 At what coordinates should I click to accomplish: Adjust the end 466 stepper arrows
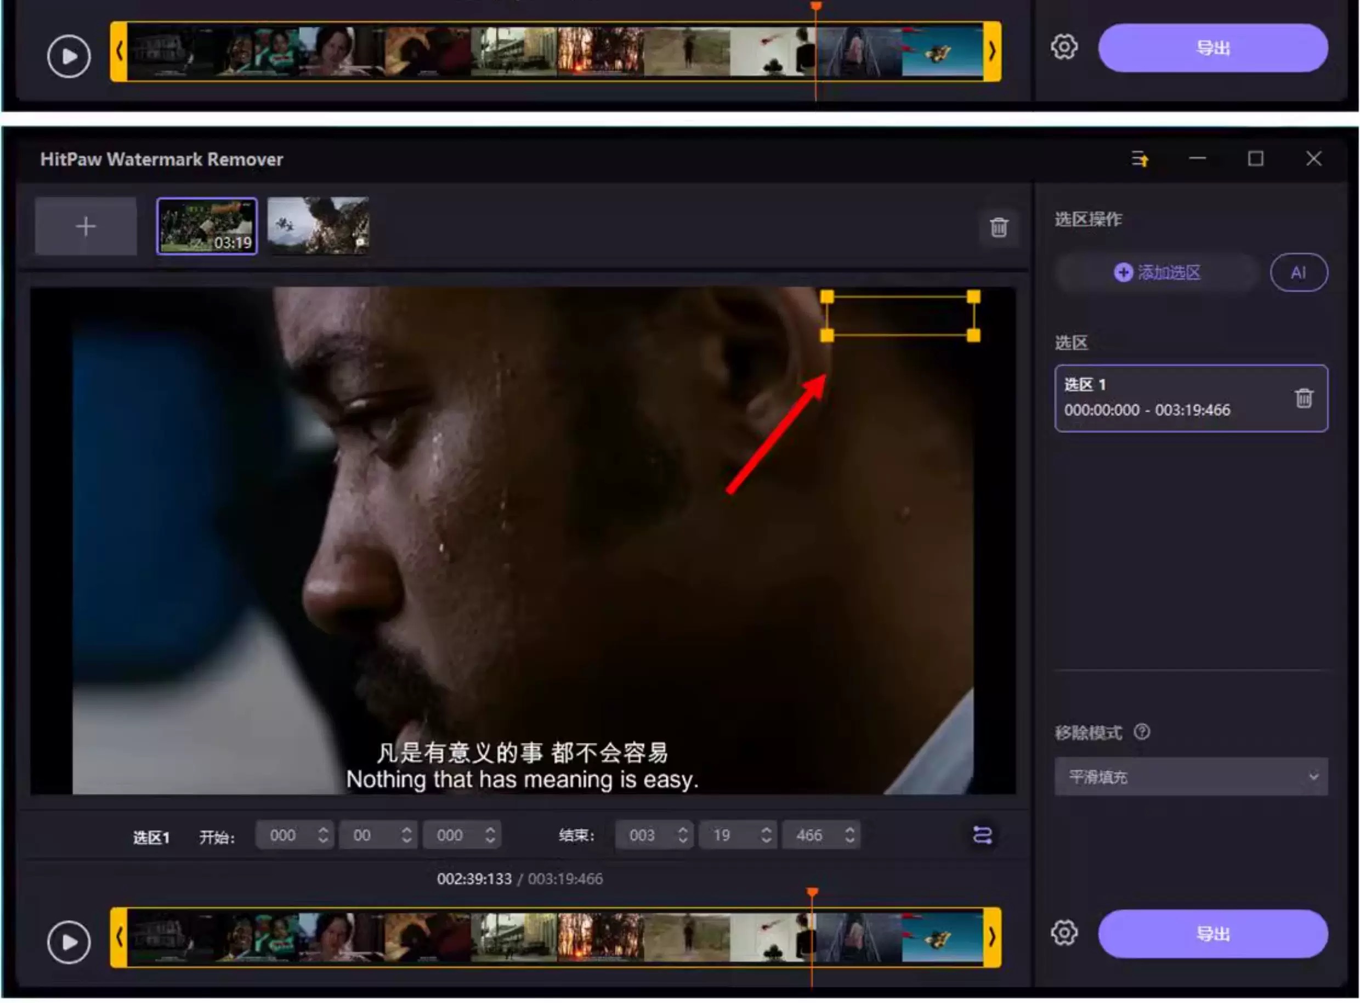850,836
